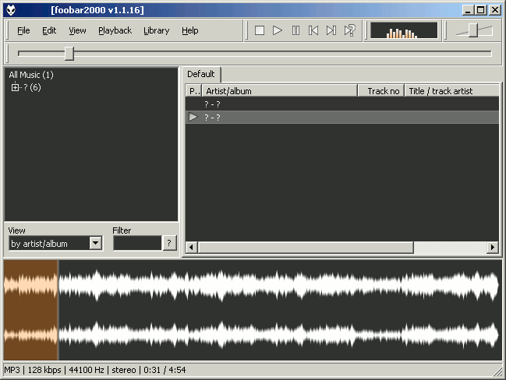Click the random playback button
The width and height of the screenshot is (506, 380).
(350, 30)
